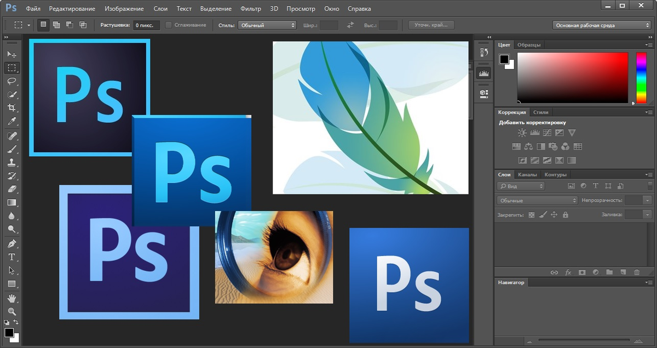The image size is (657, 348).
Task: Toggle the lock all layers icon
Action: pyautogui.click(x=566, y=215)
